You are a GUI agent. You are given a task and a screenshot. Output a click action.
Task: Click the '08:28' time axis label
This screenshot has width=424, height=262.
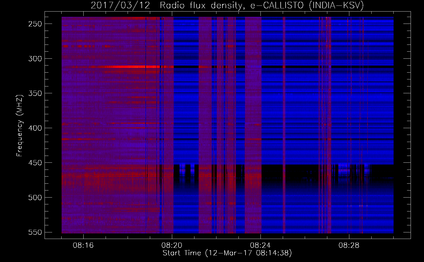pos(349,245)
